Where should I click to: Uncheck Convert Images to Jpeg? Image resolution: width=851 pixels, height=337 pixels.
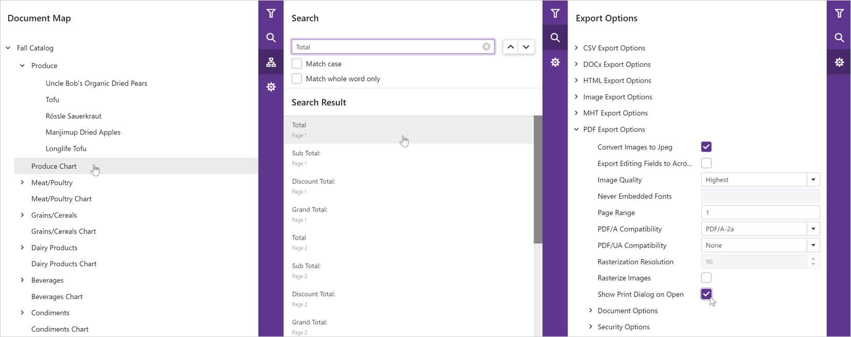(706, 147)
